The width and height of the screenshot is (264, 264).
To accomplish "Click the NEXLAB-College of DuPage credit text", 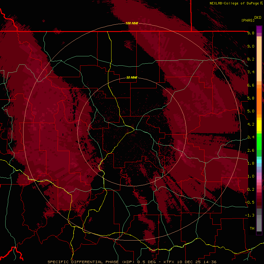I will pos(234,3).
